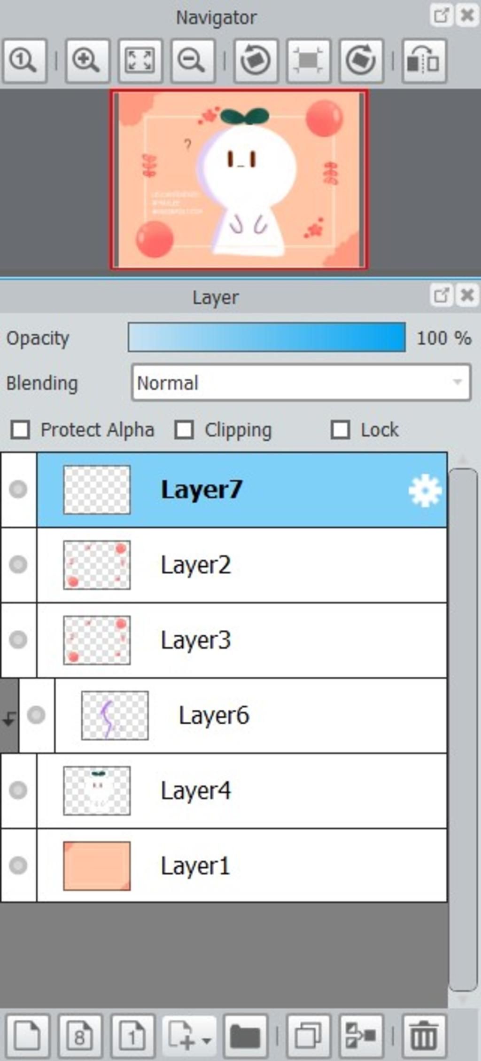Rotate the canvas view left

[x=255, y=61]
